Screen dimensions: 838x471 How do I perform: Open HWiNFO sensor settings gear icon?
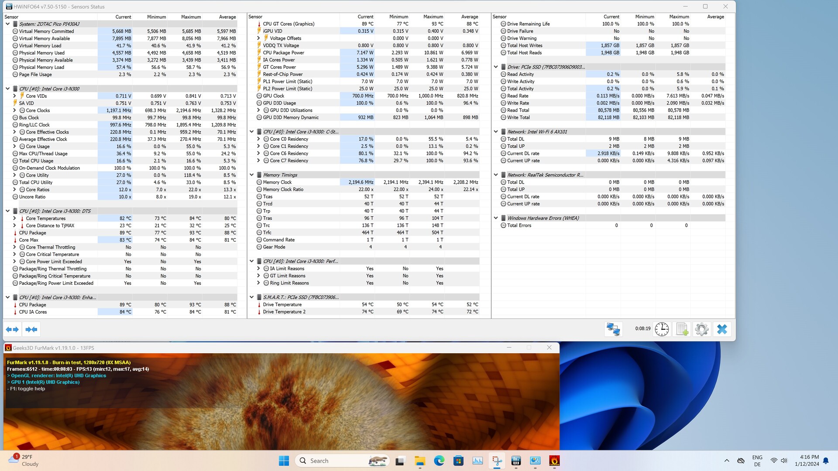(701, 329)
